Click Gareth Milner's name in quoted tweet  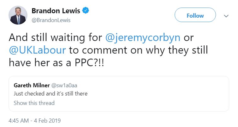click(x=31, y=85)
